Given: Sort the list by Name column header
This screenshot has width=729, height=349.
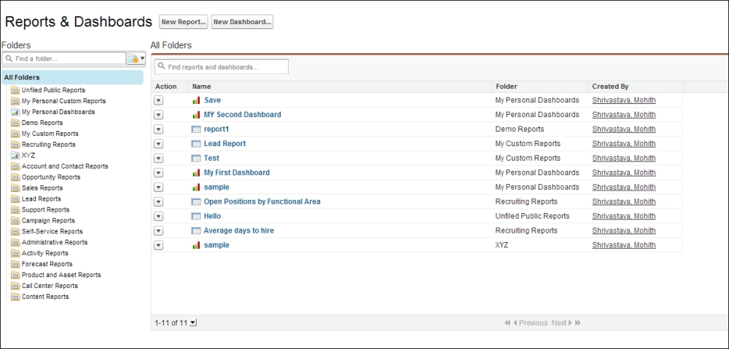Looking at the screenshot, I should tap(201, 87).
